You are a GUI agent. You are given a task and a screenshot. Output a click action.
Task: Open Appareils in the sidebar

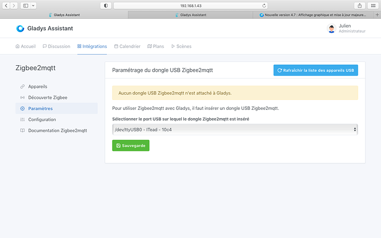click(x=56, y=87)
